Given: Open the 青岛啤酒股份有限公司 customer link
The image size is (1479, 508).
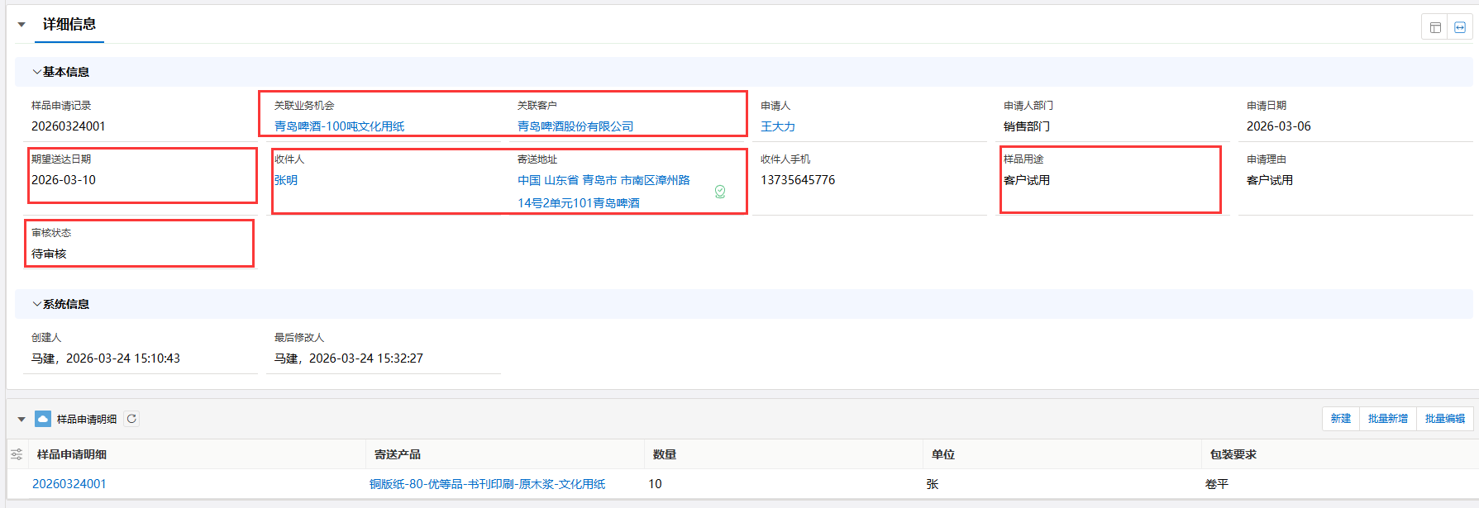Looking at the screenshot, I should (x=575, y=126).
